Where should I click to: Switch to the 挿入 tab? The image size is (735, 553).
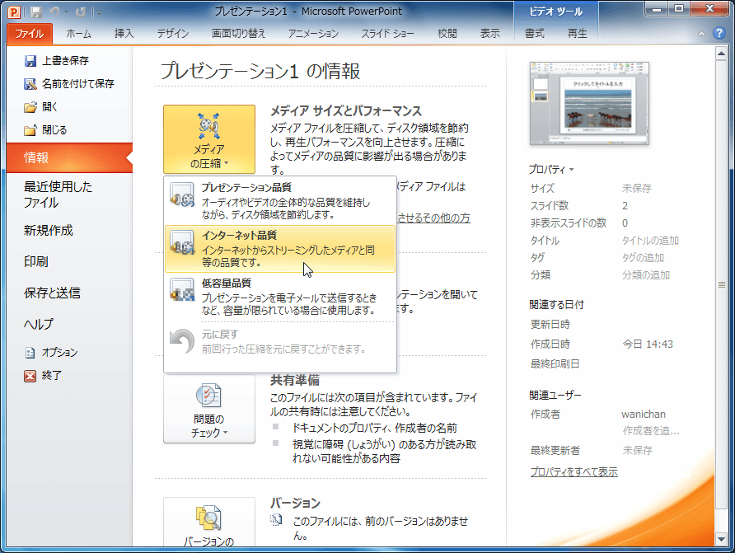124,34
